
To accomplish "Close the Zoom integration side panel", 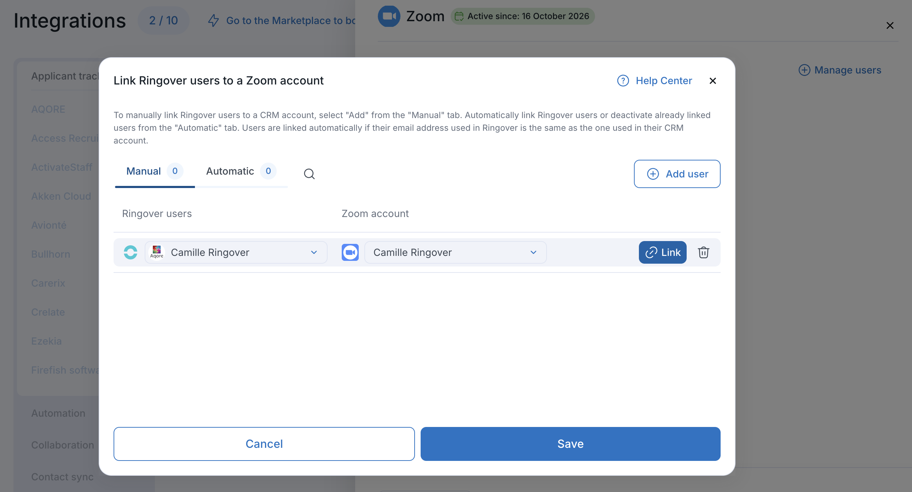I will click(890, 25).
